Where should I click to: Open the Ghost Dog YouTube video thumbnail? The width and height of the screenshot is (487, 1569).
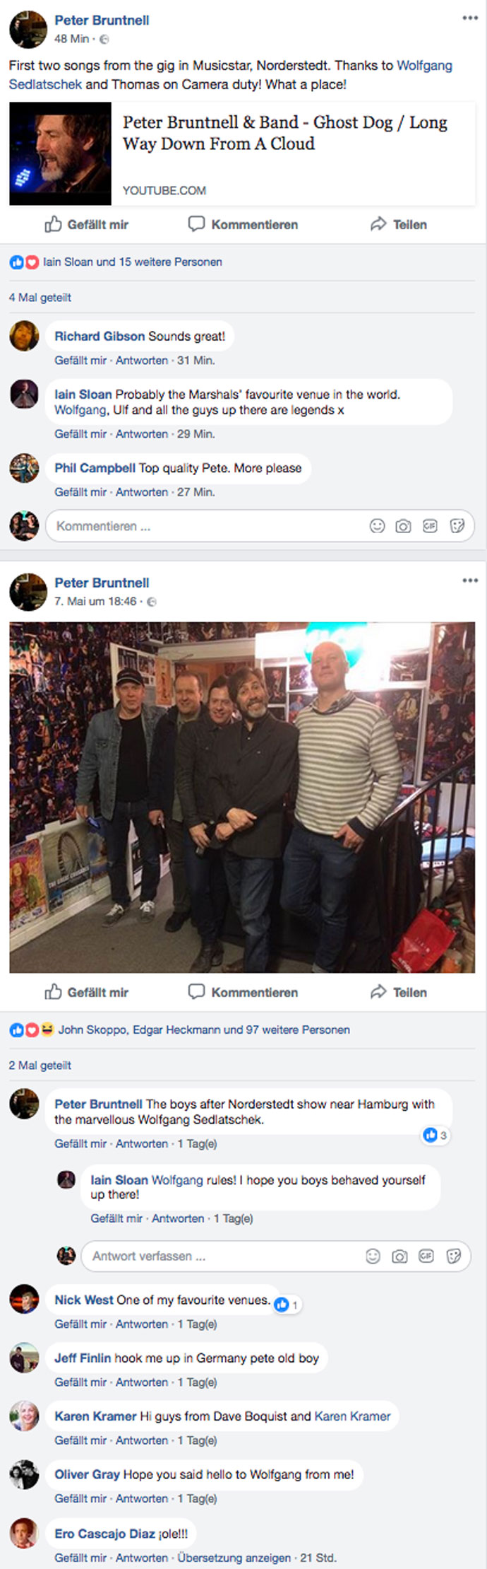(x=60, y=153)
